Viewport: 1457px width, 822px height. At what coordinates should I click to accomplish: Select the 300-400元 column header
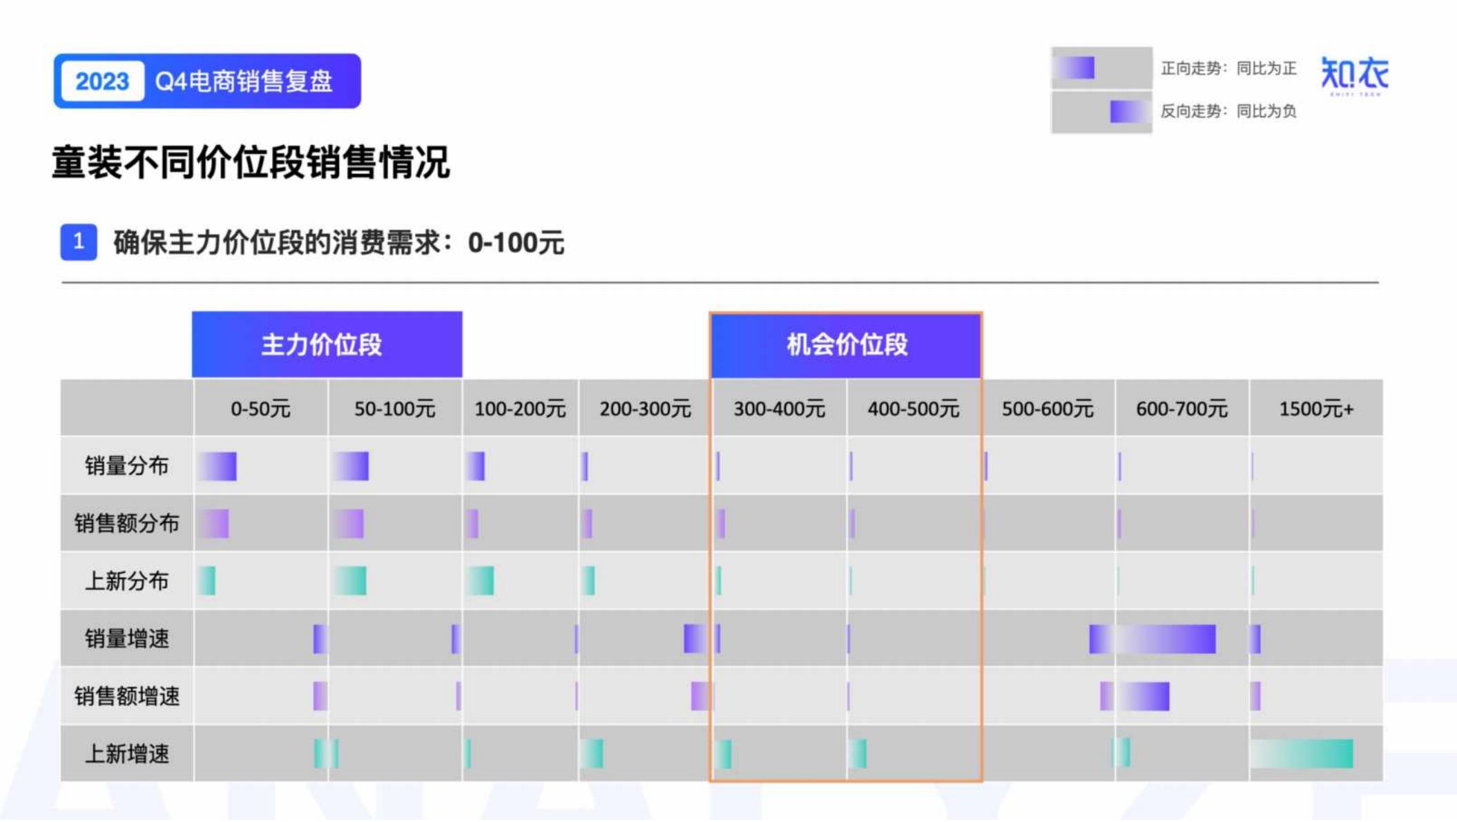click(779, 409)
